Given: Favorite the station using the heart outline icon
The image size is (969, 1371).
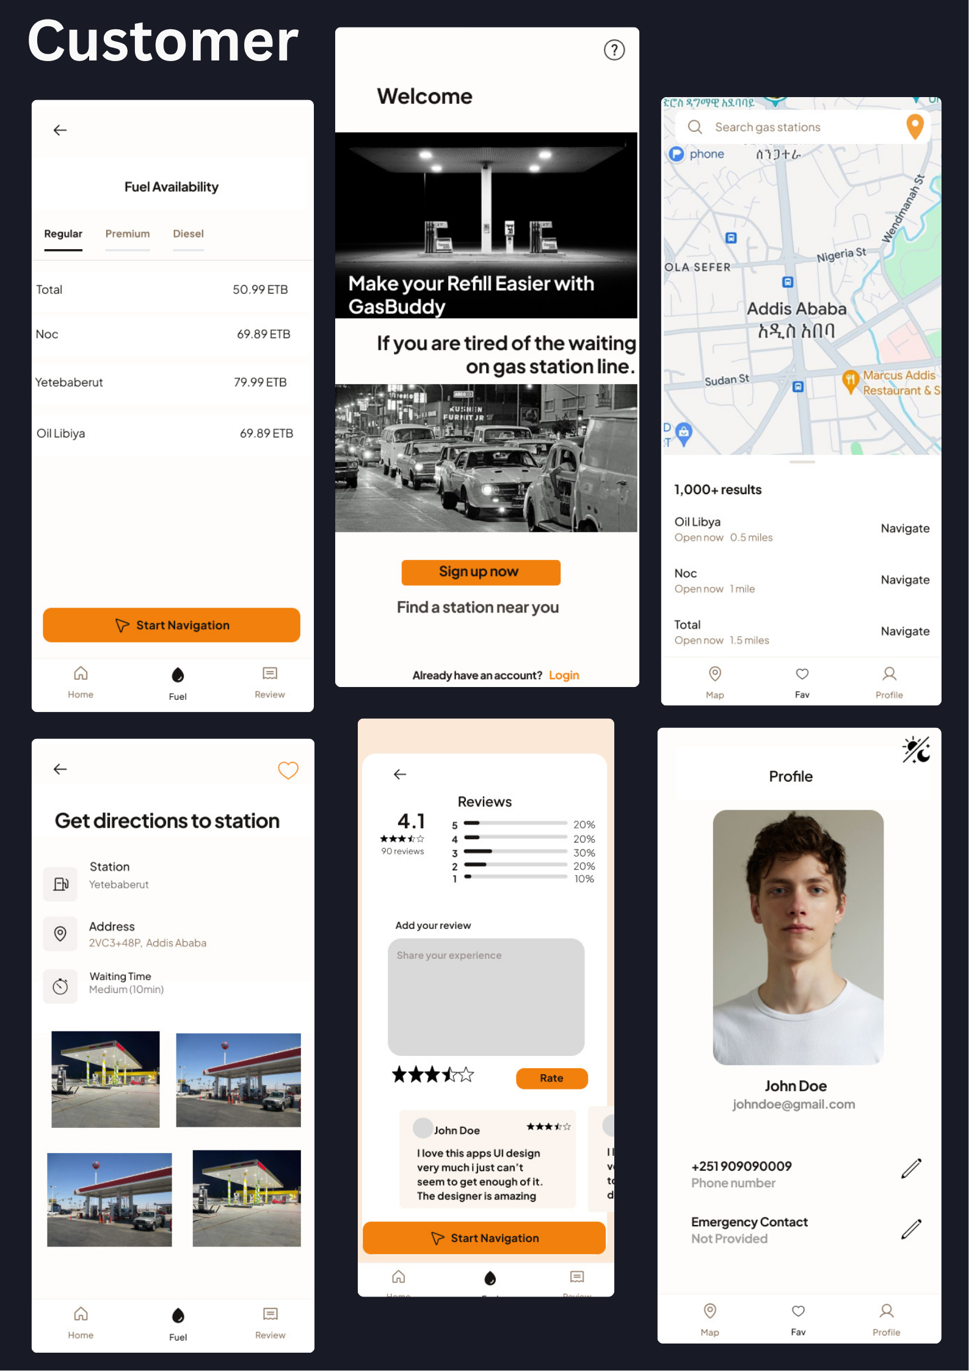Looking at the screenshot, I should 288,770.
